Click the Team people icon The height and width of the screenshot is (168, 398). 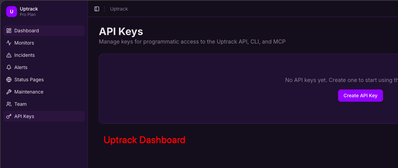point(9,104)
